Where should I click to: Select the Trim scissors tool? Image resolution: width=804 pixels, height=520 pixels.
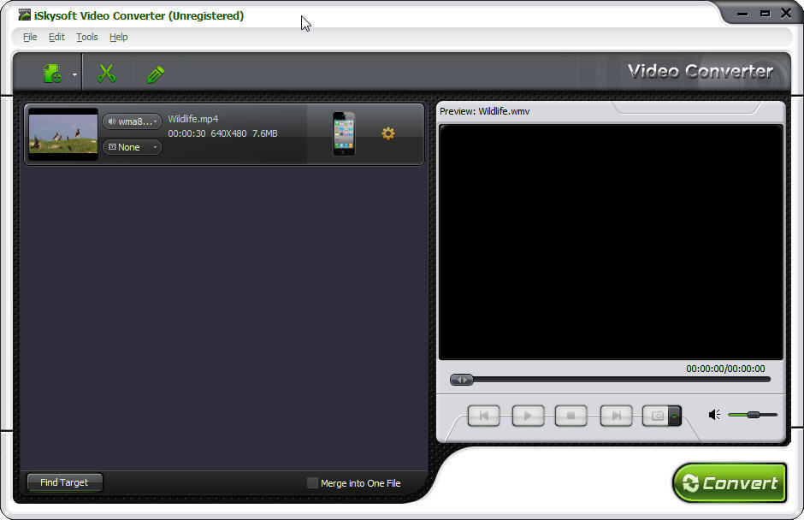point(106,72)
